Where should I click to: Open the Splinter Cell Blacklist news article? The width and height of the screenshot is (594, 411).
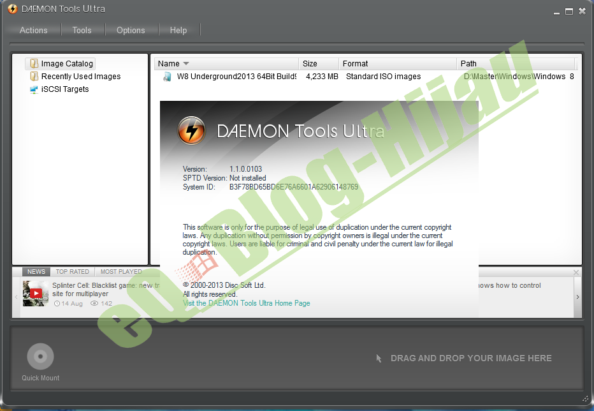pyautogui.click(x=96, y=285)
